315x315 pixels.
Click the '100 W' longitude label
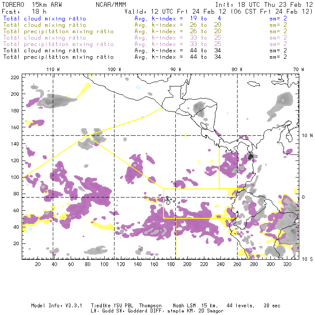[115, 69]
